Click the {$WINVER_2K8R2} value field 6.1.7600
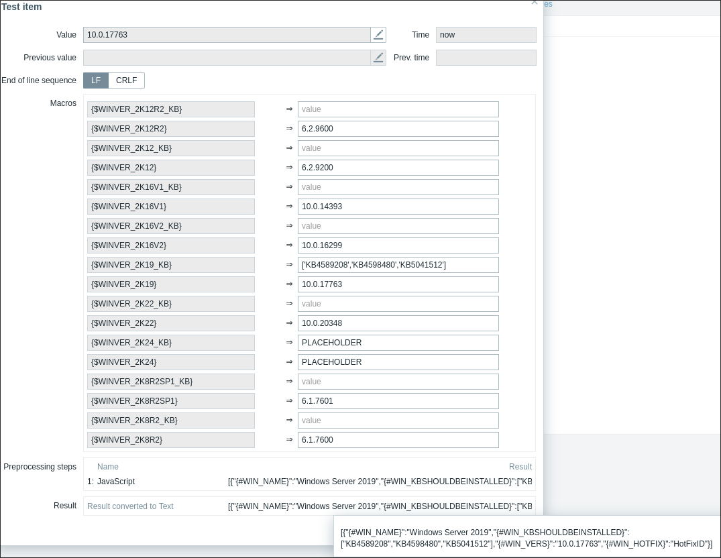This screenshot has height=558, width=721. (398, 440)
